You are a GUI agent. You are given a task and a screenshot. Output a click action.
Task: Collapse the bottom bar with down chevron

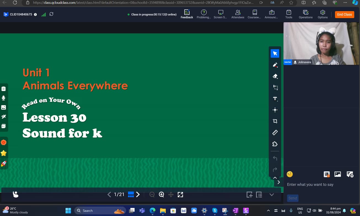(271, 195)
